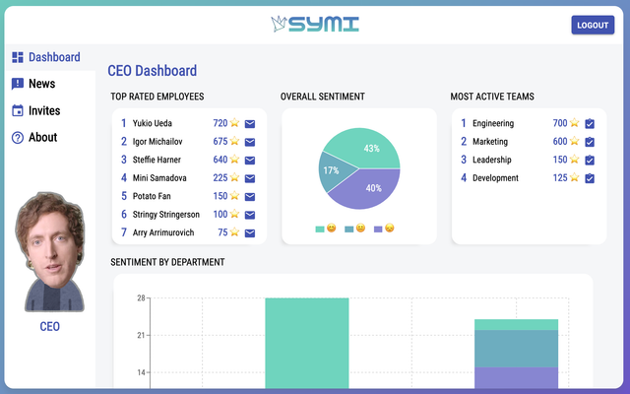
Task: Click the CEO label under avatar
Action: pyautogui.click(x=50, y=326)
